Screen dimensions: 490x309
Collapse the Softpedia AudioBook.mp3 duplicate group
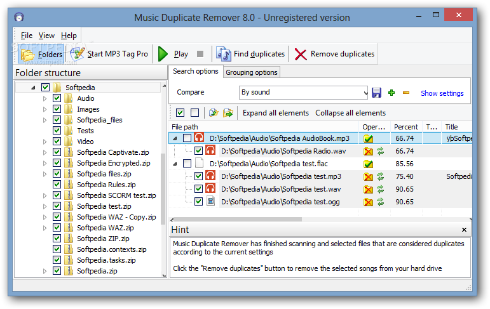point(175,138)
